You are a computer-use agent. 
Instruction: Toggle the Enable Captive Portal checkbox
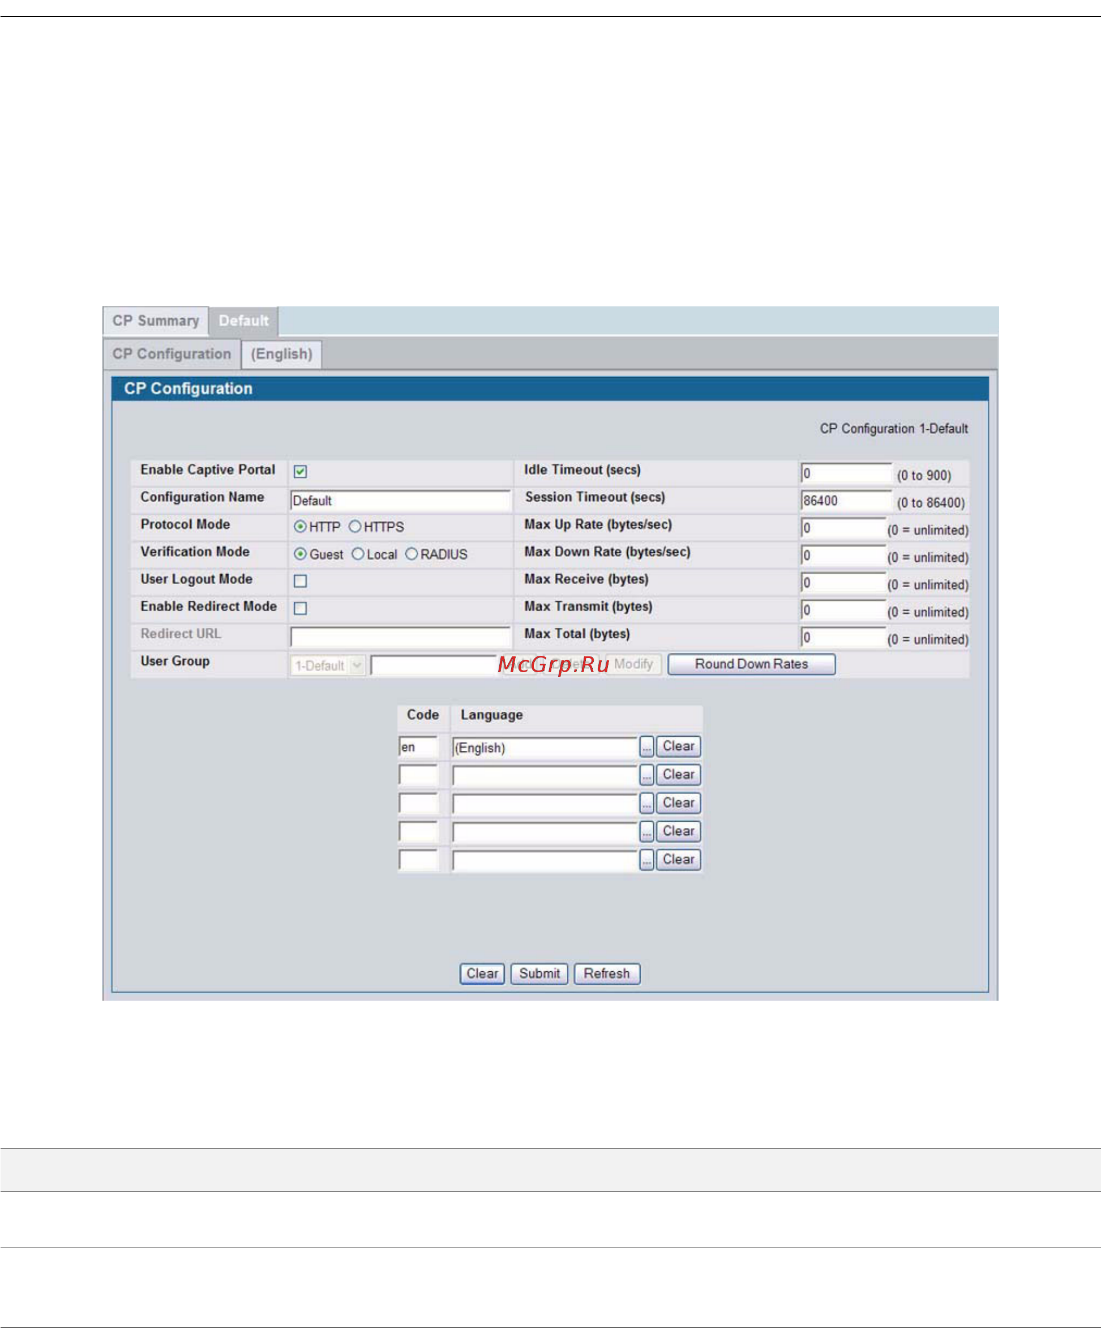[x=301, y=472]
